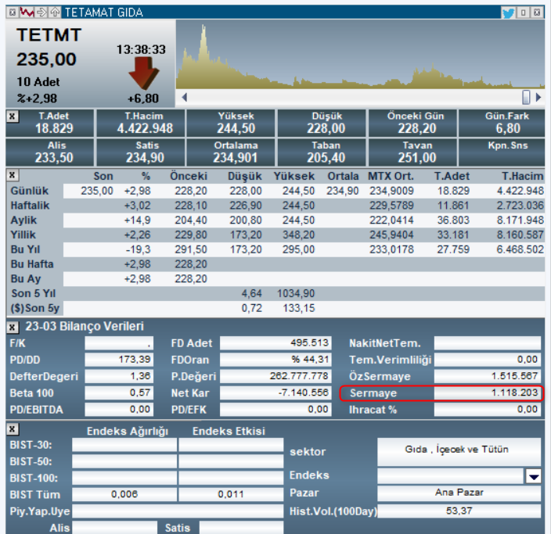Image resolution: width=551 pixels, height=534 pixels.
Task: Click the Düşük 228,00 tile
Action: 322,123
